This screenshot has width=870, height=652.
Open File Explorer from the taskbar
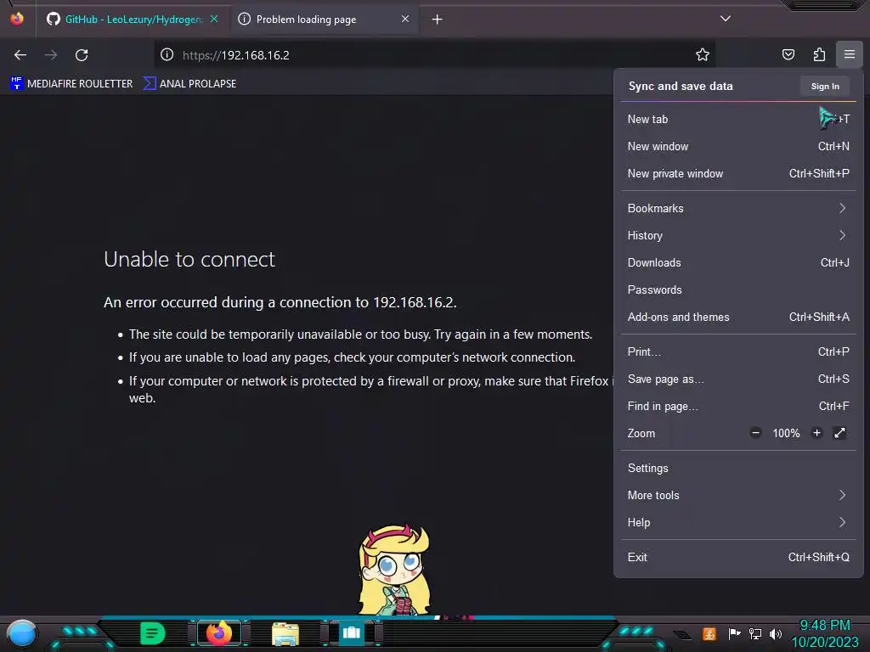tap(285, 633)
